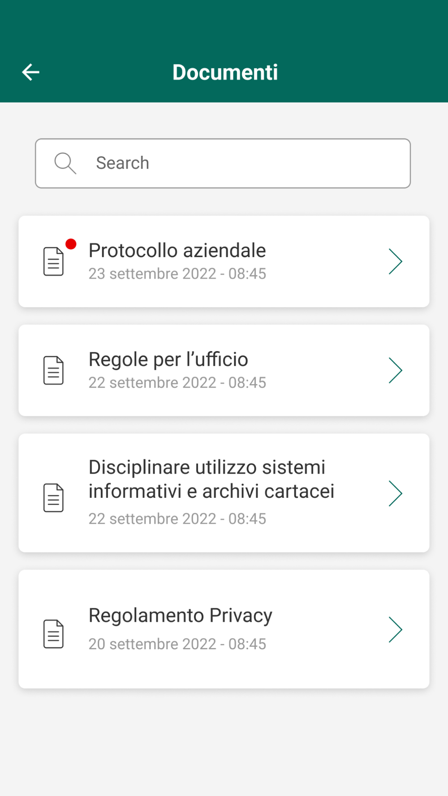
Task: Click 22 settembre date under Regole per l'ufficio
Action: tap(177, 383)
